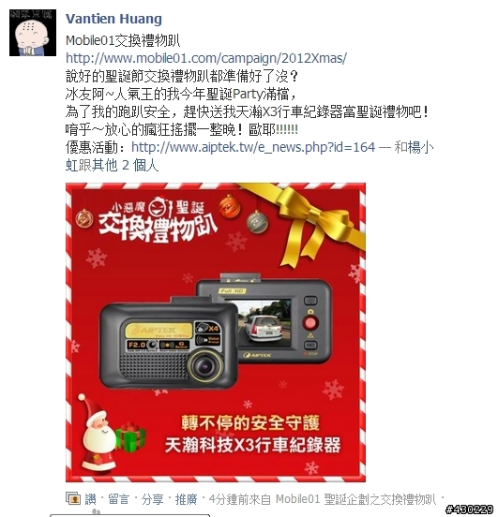Click the 交換禮物趴 logo in photo
The width and height of the screenshot is (498, 517).
point(158,219)
